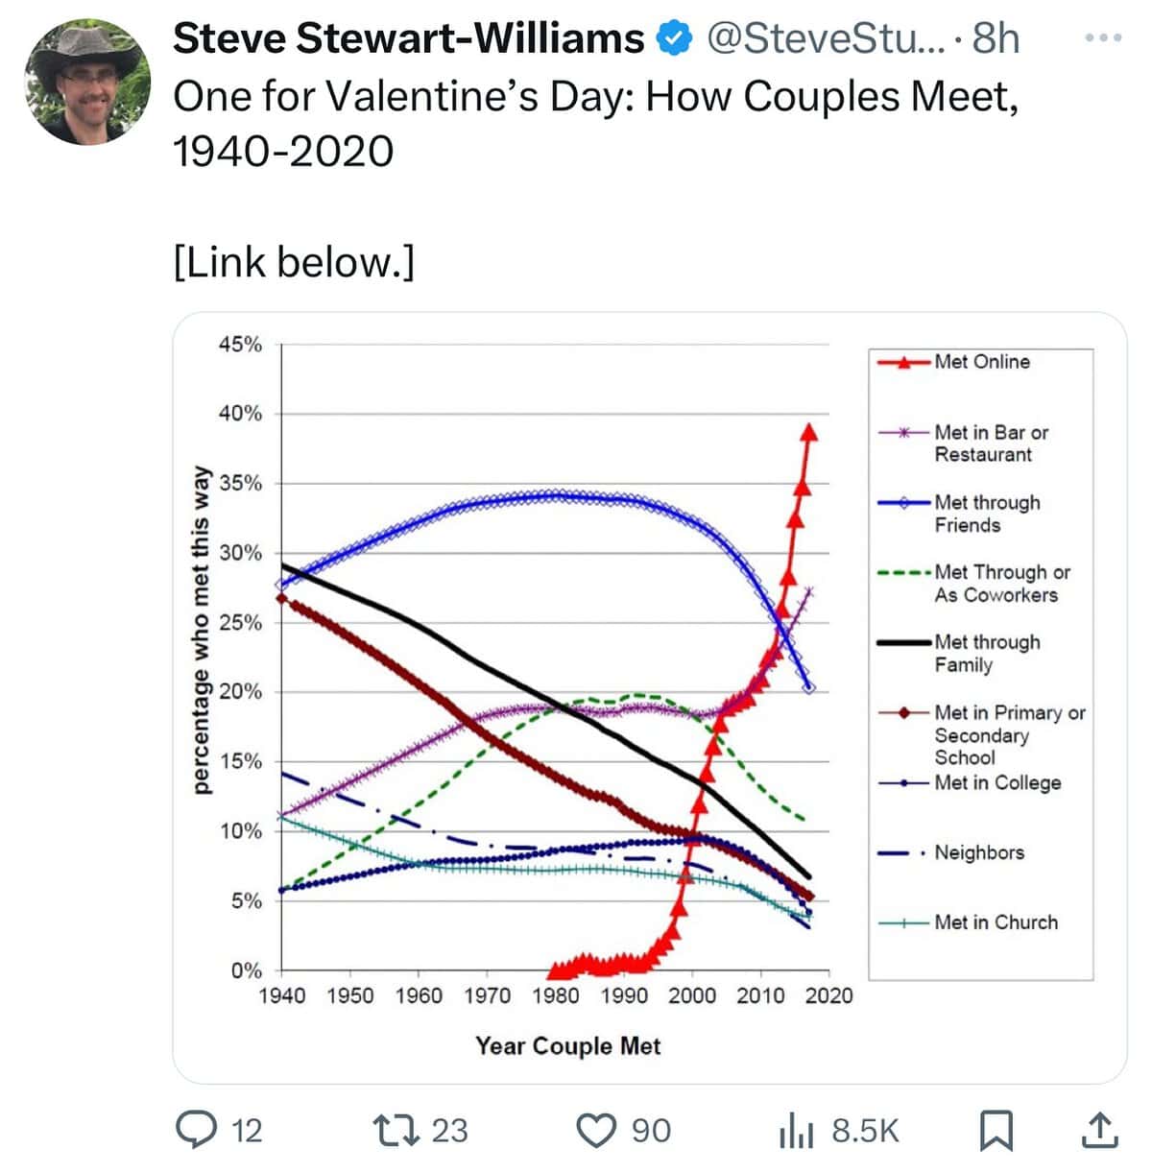Click the tweet text about Valentine's Day
1152x1173 pixels.
click(x=595, y=123)
